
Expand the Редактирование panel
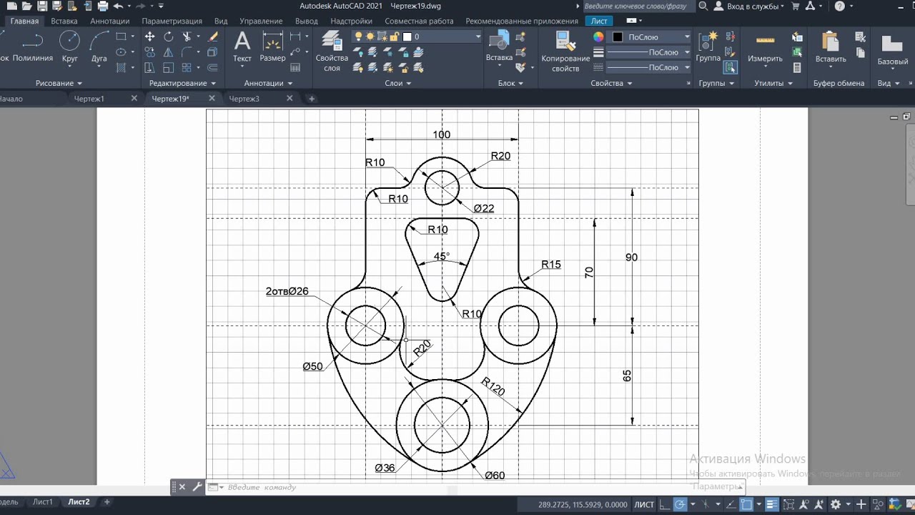183,83
